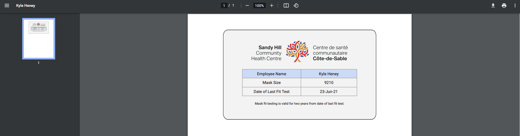Toggle the sidebar hamburger menu

[x=7, y=5]
